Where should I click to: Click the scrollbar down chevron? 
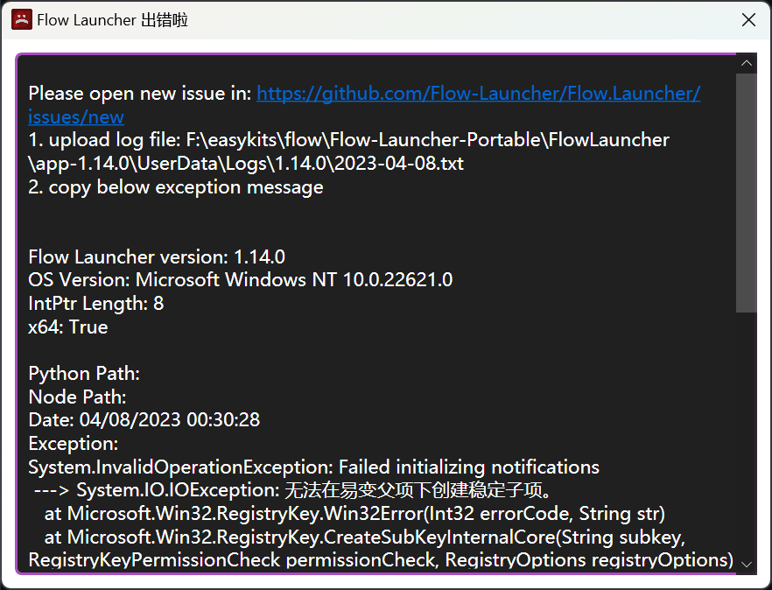[x=746, y=565]
